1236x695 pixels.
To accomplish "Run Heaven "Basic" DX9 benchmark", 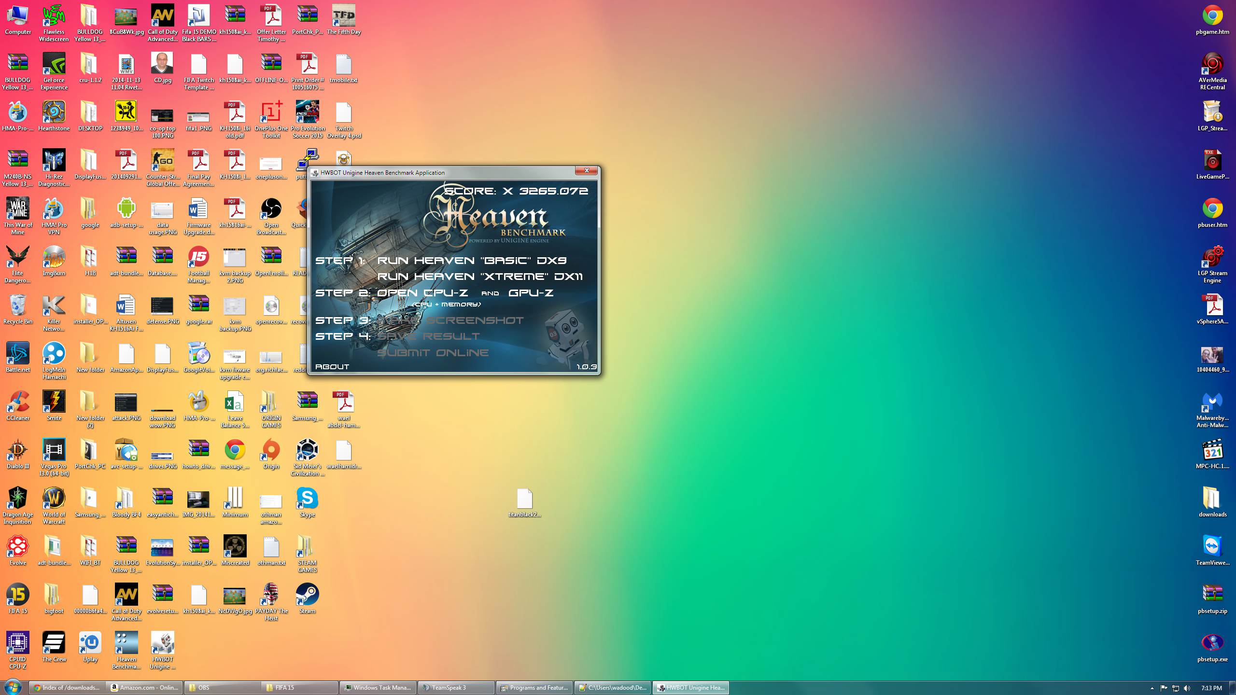I will tap(472, 261).
